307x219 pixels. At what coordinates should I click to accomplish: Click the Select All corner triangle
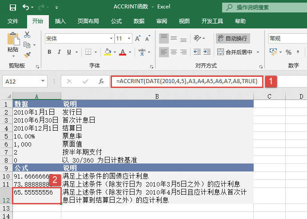9,96
